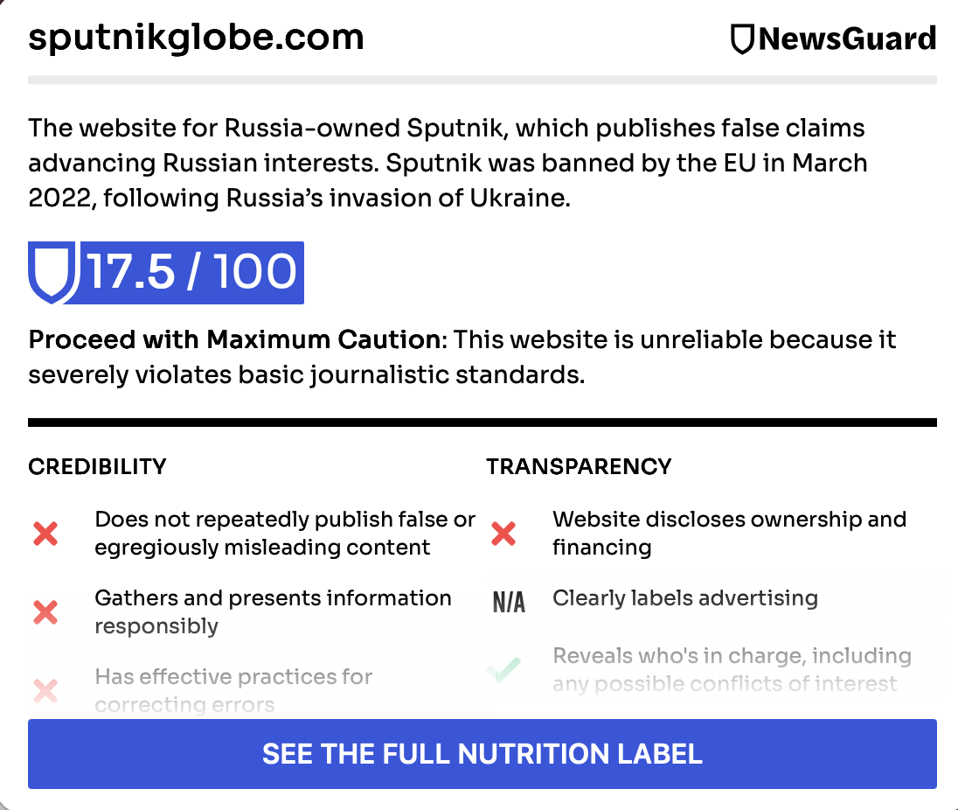The height and width of the screenshot is (810, 958).
Task: Click the NewsGuard shield logo icon
Action: [x=742, y=39]
